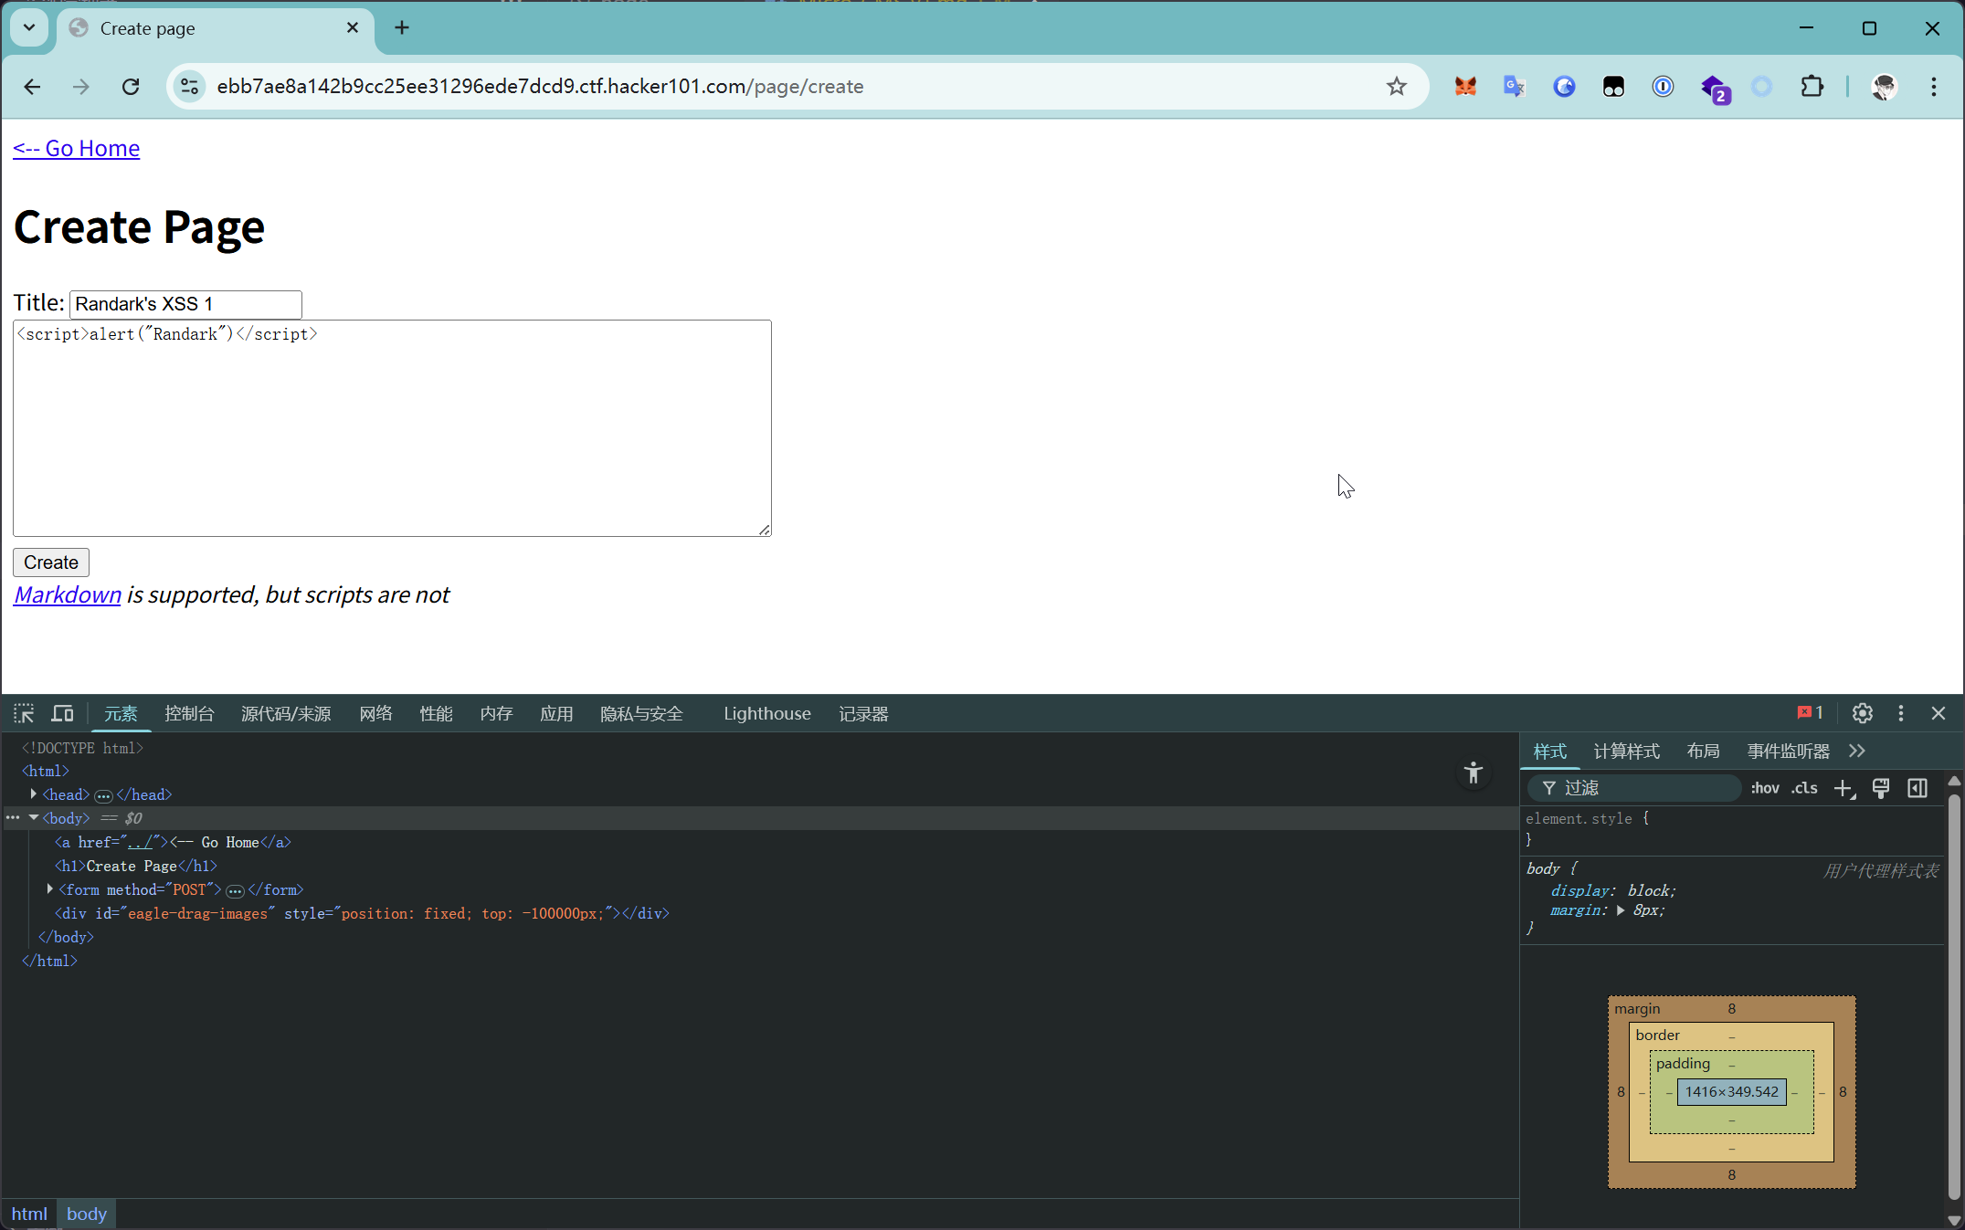Toggle the :hov element state panel
Image resolution: width=1965 pixels, height=1230 pixels.
point(1765,788)
